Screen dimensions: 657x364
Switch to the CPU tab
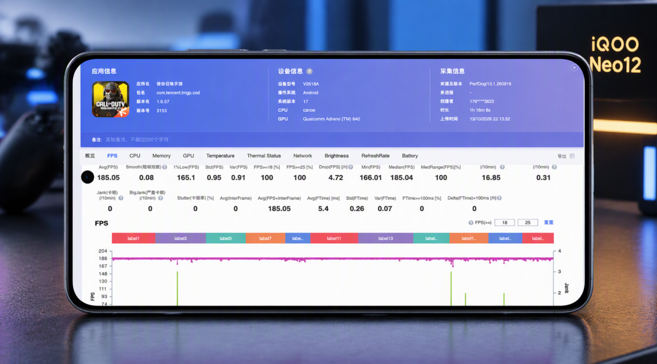point(134,156)
